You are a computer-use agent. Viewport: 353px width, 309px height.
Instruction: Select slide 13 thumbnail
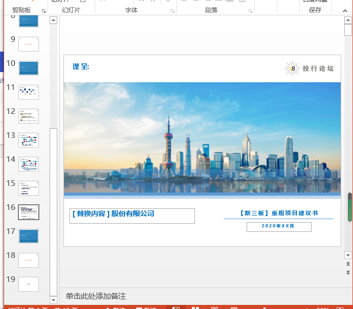coord(29,140)
